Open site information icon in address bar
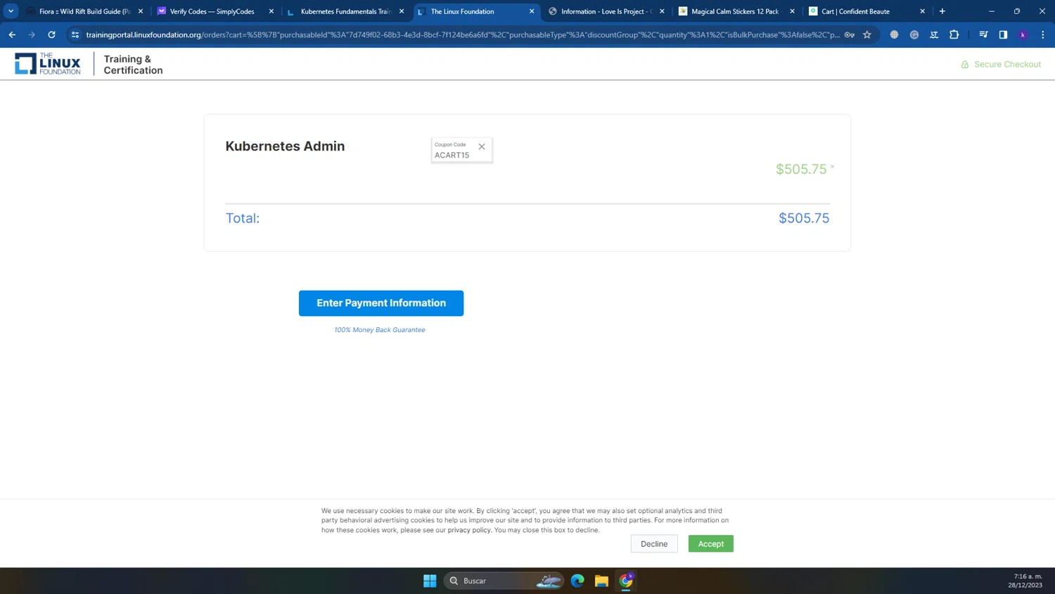The height and width of the screenshot is (594, 1055). [75, 34]
